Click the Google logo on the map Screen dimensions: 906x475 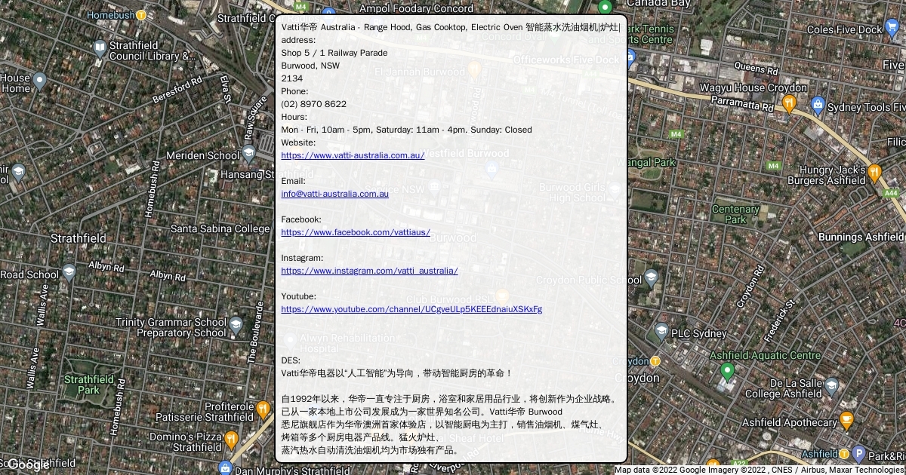[x=27, y=464]
